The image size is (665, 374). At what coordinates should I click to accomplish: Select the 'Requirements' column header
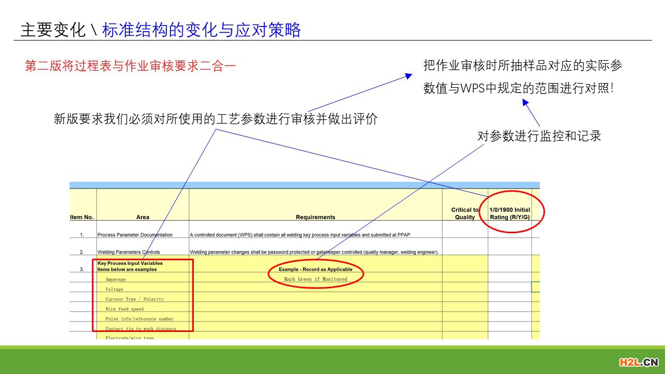pyautogui.click(x=315, y=217)
